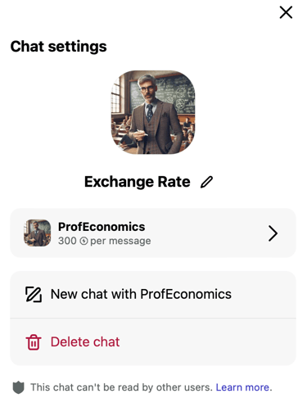
Task: Click empty space in the Delete chat row
Action: pyautogui.click(x=207, y=342)
